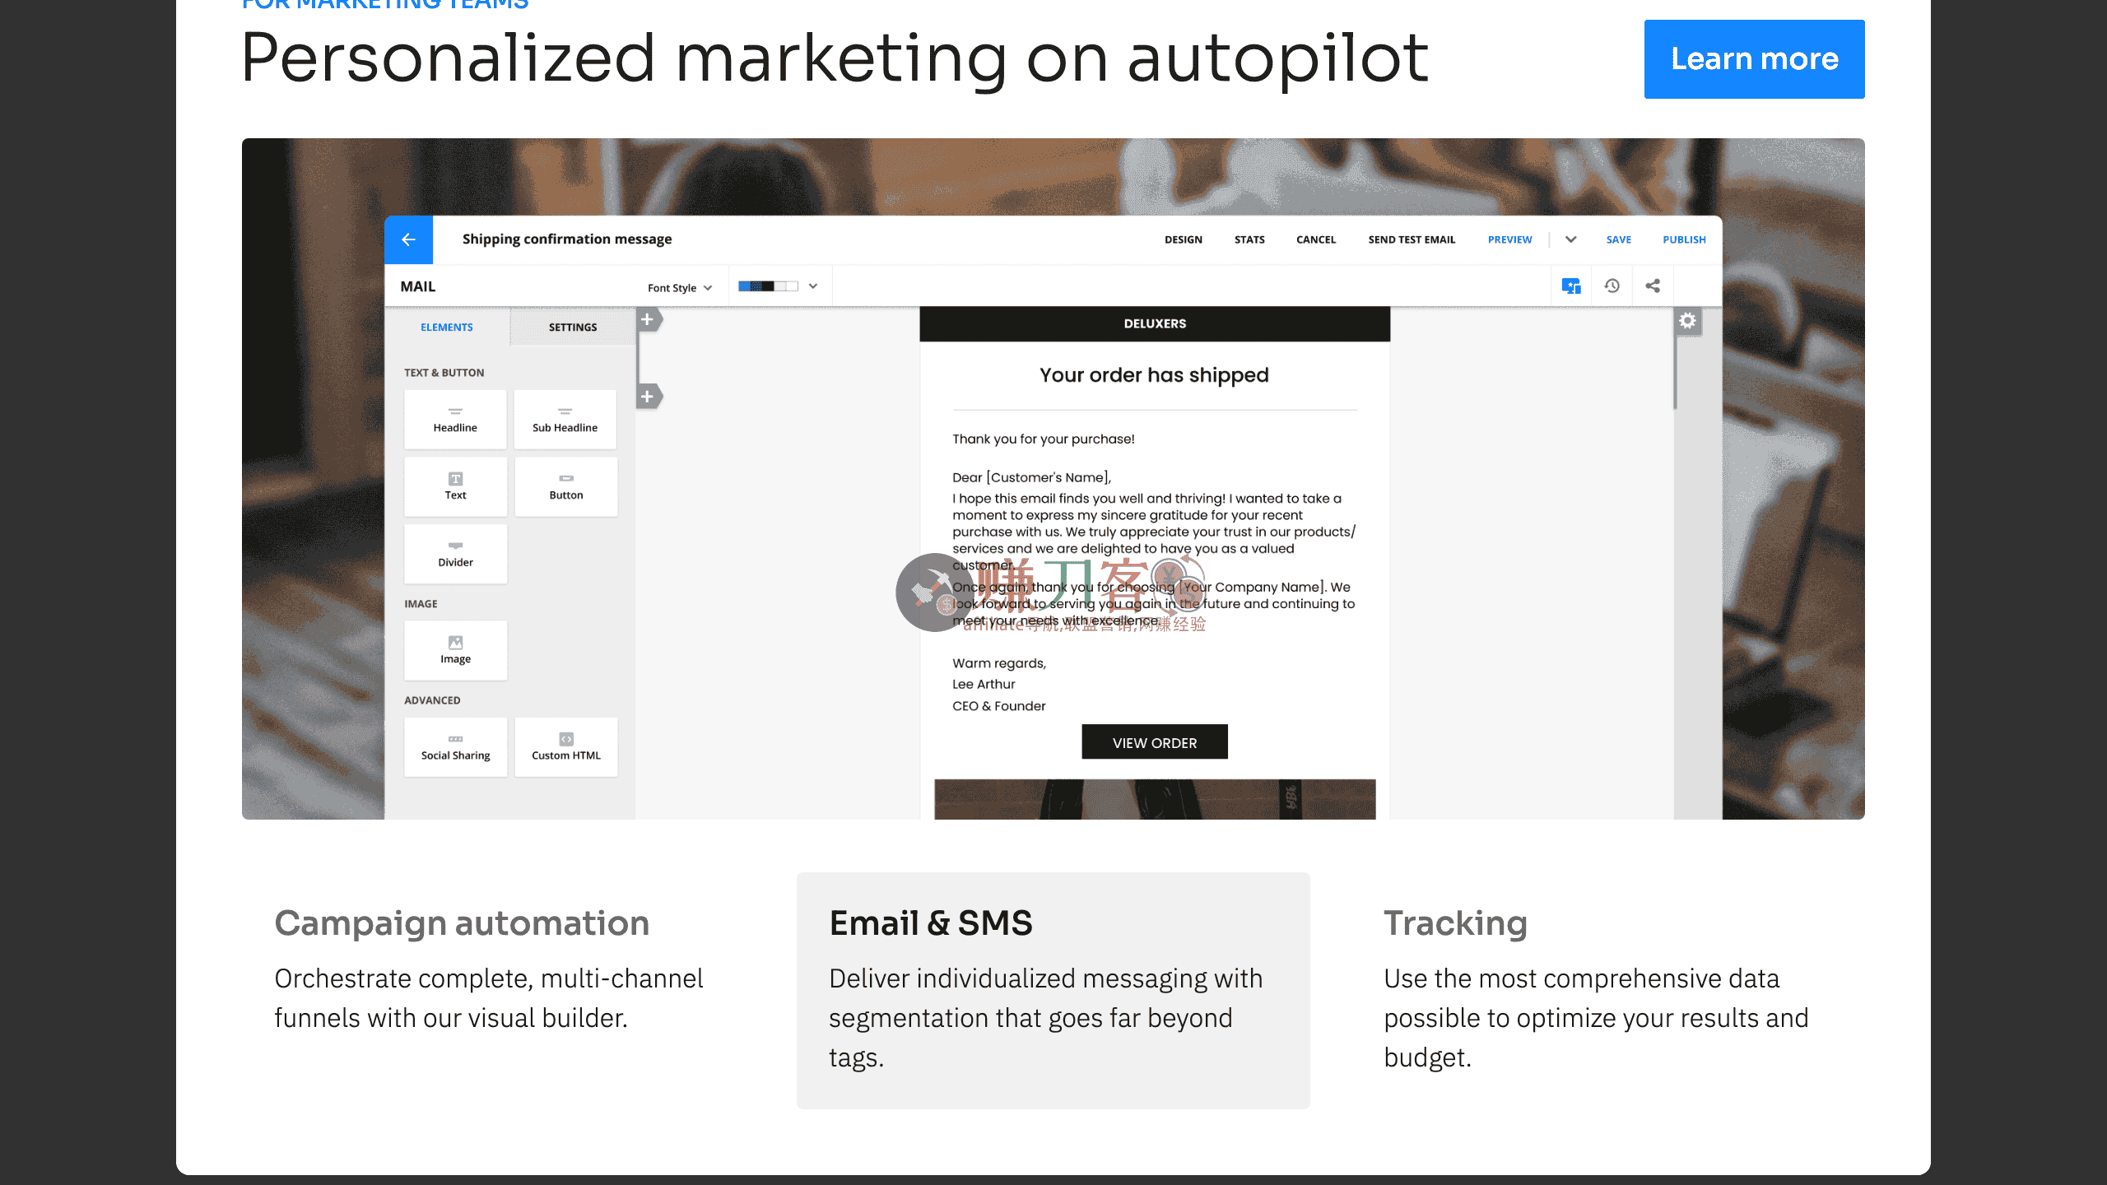This screenshot has height=1185, width=2107.
Task: Click the share icon in toolbar
Action: (1652, 286)
